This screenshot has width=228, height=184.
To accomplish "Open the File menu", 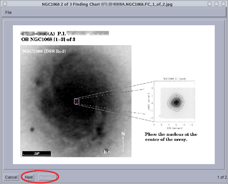I will point(9,12).
